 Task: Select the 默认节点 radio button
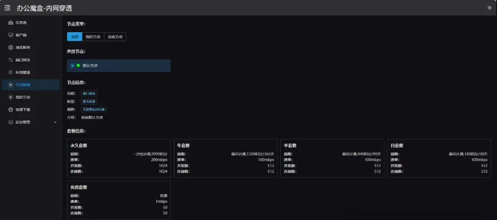72,66
